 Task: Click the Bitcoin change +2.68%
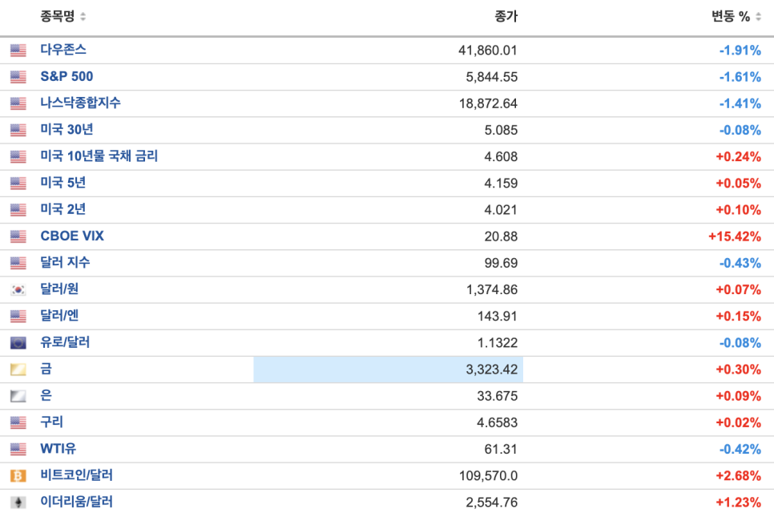[x=739, y=476]
